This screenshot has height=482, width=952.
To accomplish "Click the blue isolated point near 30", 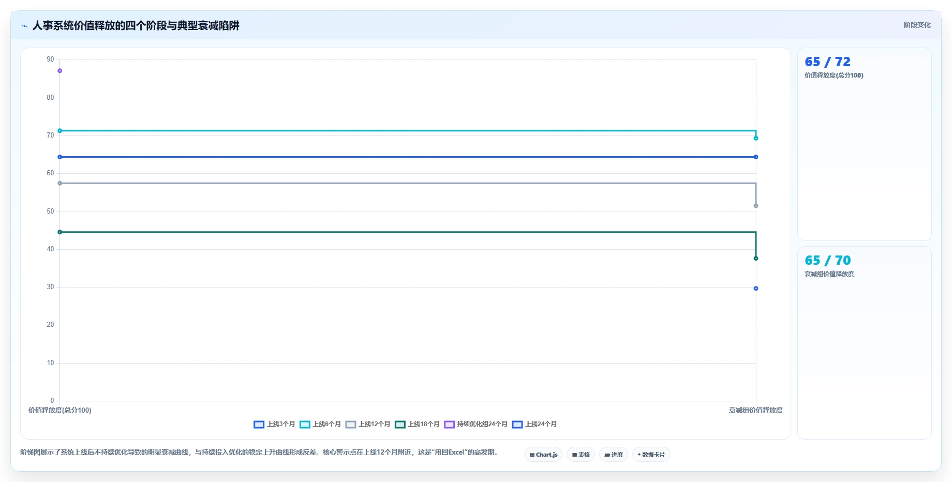I will coord(756,289).
